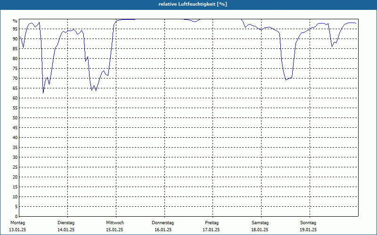
Task: Click the 85 value on the y-axis
Action: [x=15, y=49]
